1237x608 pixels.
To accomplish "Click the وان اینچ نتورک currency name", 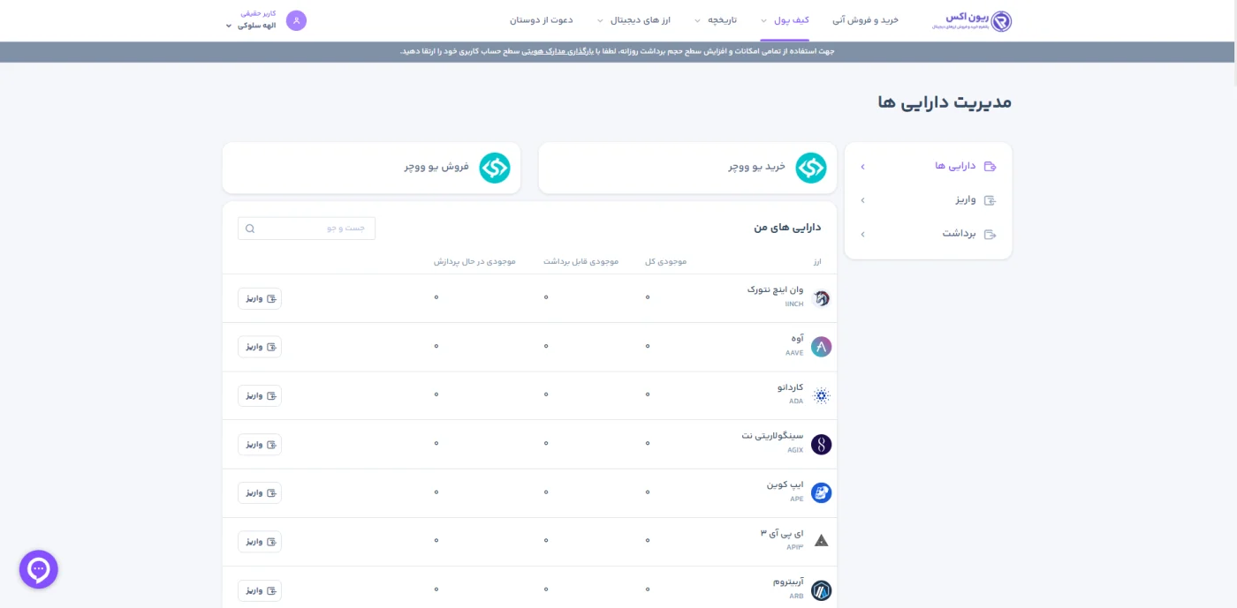I will point(775,289).
